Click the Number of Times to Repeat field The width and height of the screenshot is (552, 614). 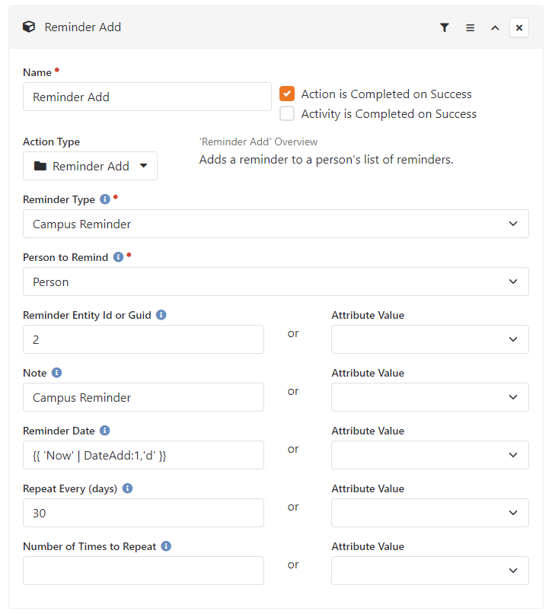pos(143,571)
